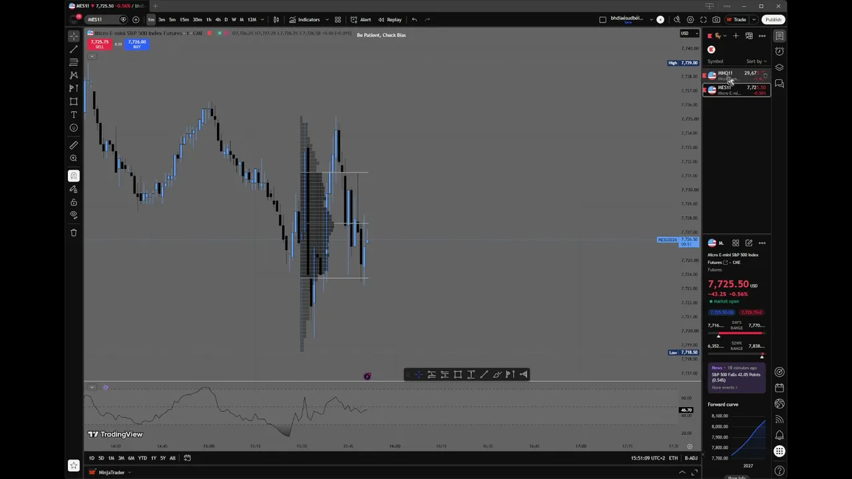Viewport: 852px width, 479px height.
Task: Click the blue BUY 7,726.00 button
Action: (137, 44)
